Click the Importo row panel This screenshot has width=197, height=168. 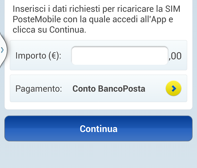pos(99,55)
